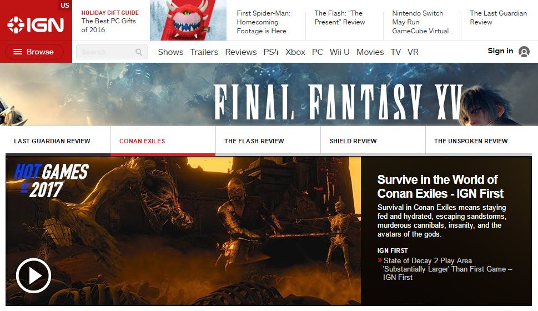Select The Flash Review tab
Image resolution: width=538 pixels, height=311 pixels.
coord(268,141)
